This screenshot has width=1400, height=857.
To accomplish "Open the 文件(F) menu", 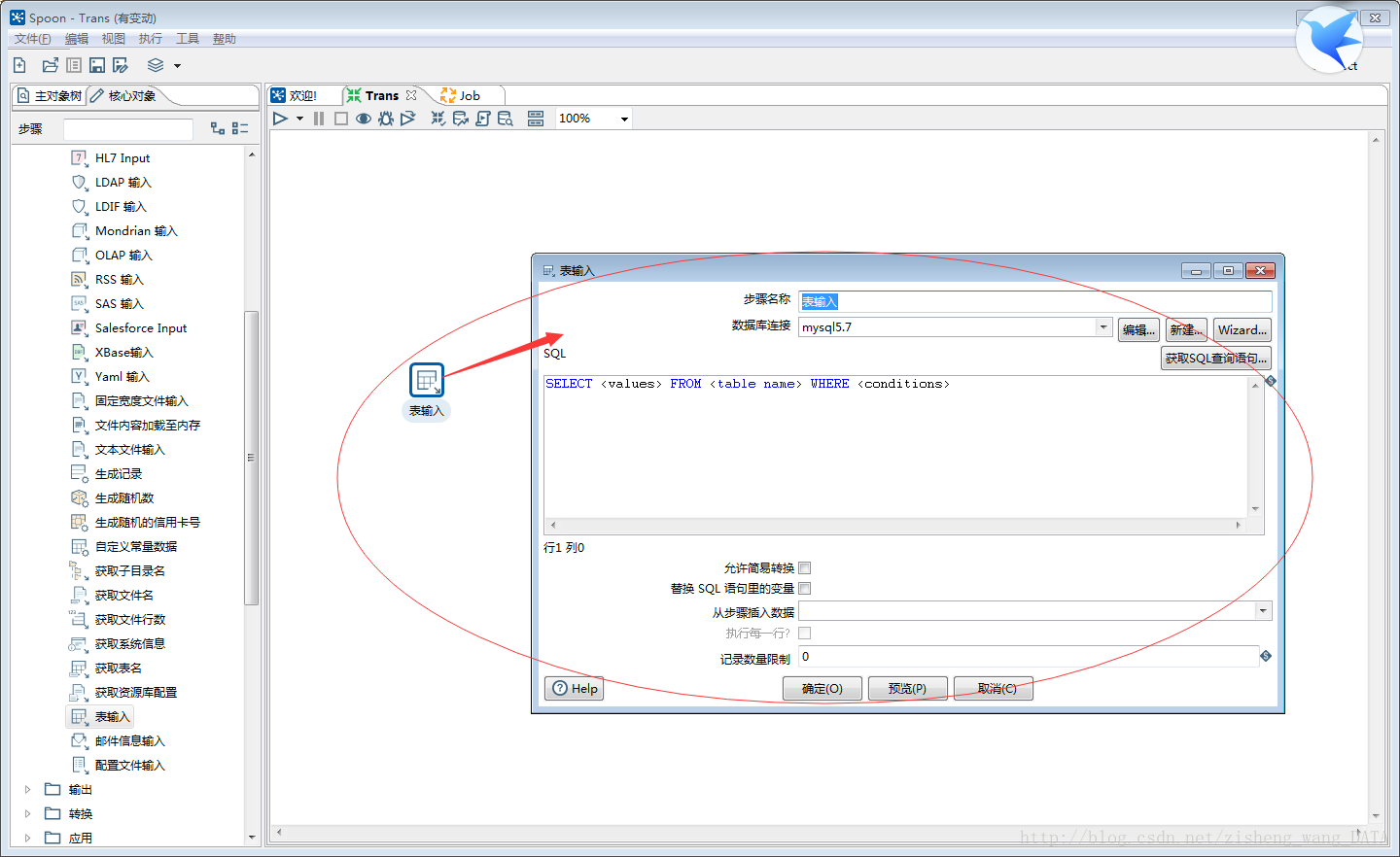I will (x=33, y=39).
